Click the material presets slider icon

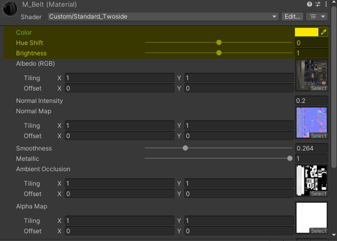point(317,5)
